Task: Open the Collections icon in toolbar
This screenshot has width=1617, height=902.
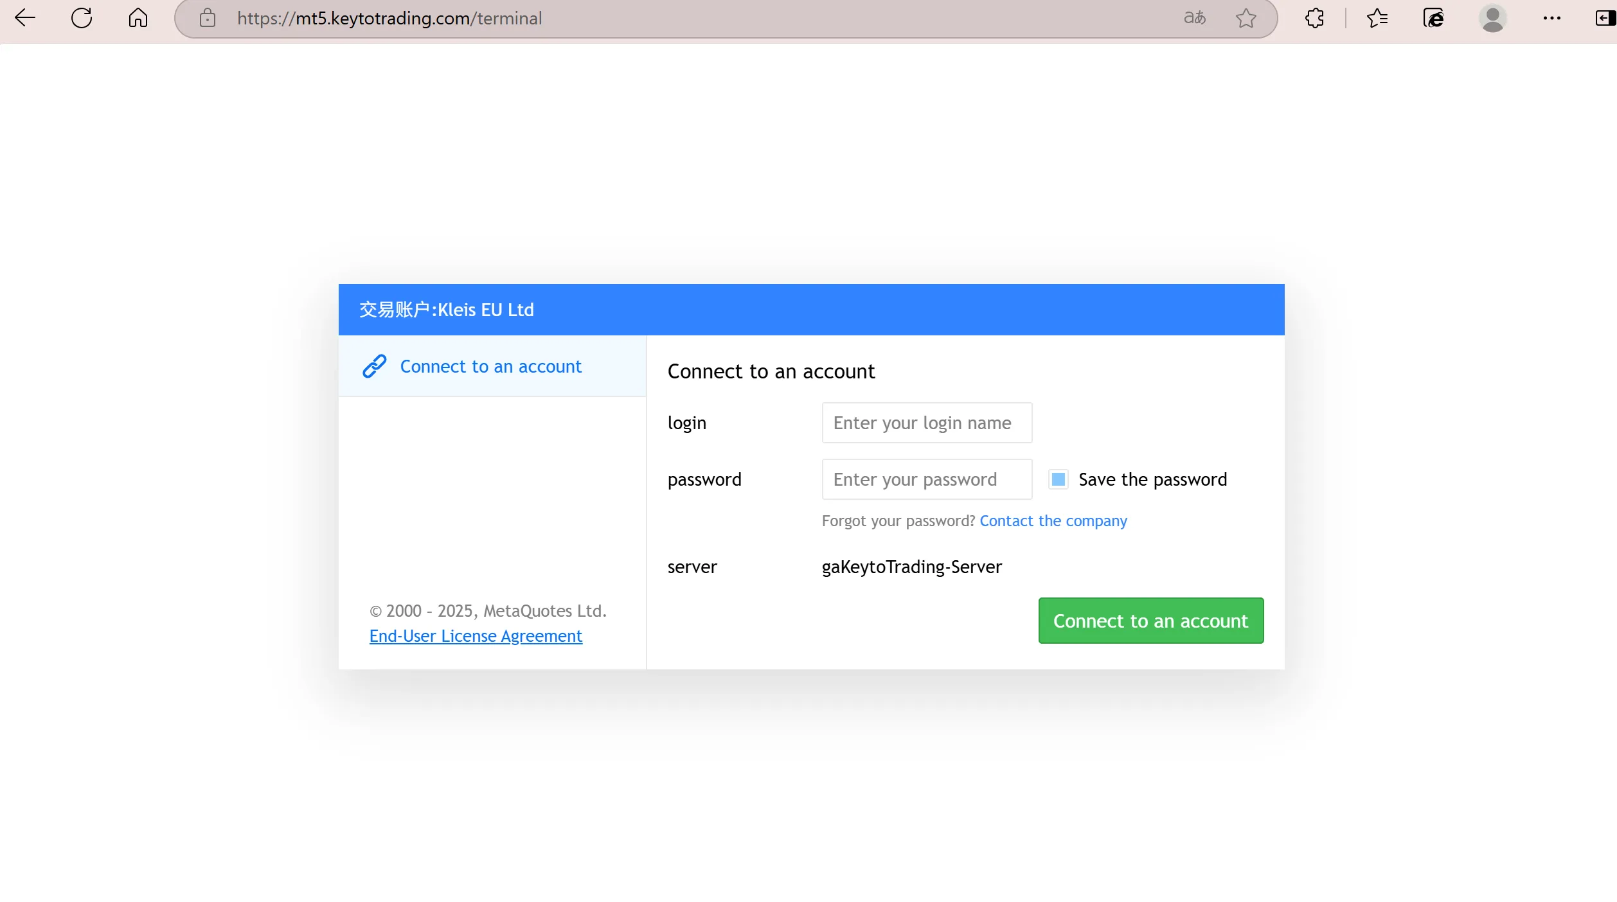Action: 1433,17
